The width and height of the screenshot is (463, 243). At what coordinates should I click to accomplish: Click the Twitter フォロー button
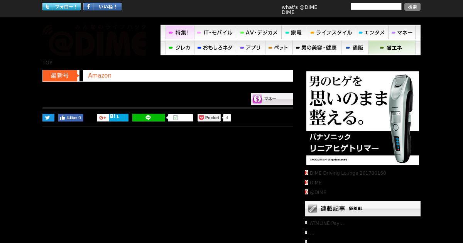tap(61, 7)
